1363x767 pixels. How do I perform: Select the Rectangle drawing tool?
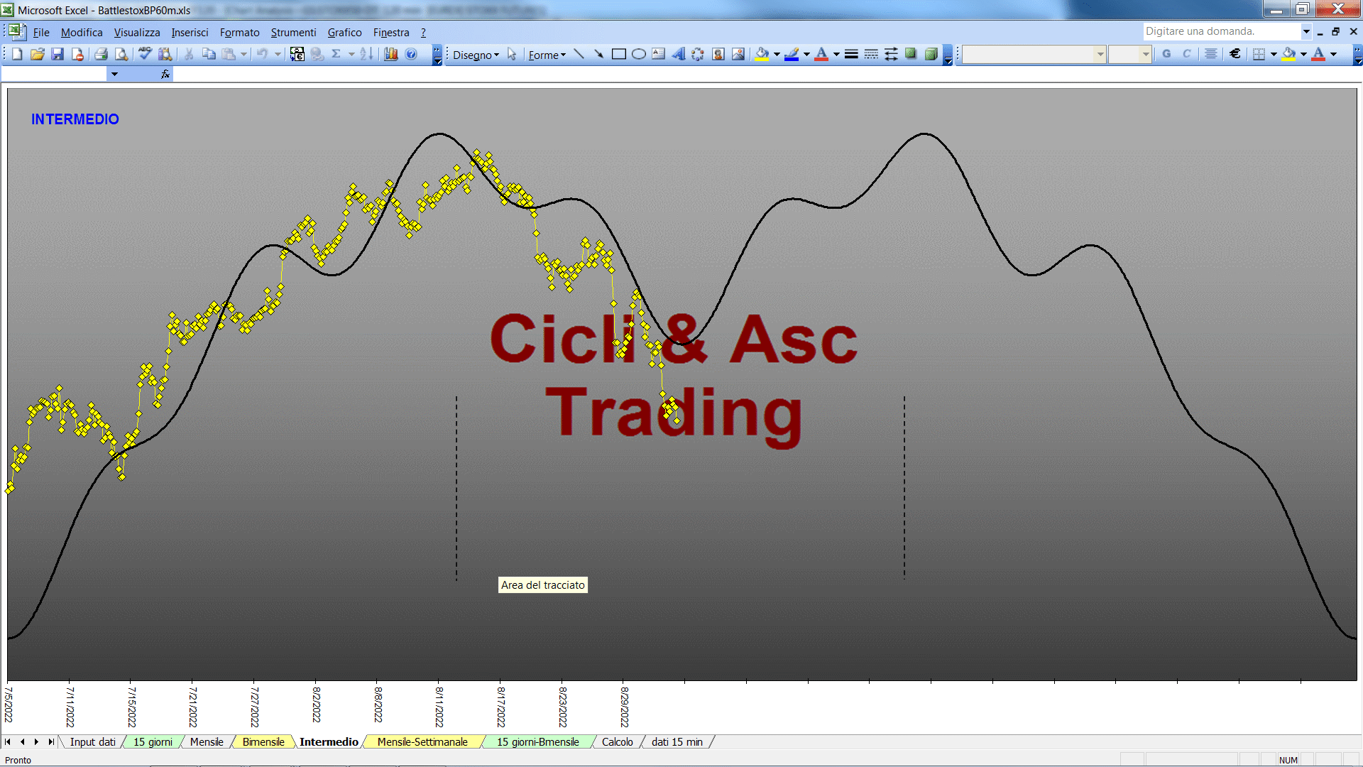point(619,54)
